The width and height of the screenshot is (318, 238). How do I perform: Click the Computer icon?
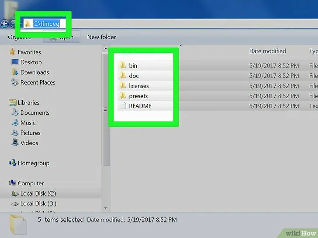[x=13, y=183]
